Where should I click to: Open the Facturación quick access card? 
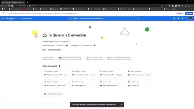point(139,84)
